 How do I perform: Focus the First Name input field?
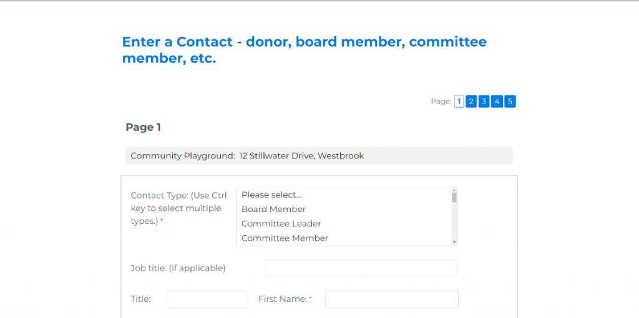(391, 299)
